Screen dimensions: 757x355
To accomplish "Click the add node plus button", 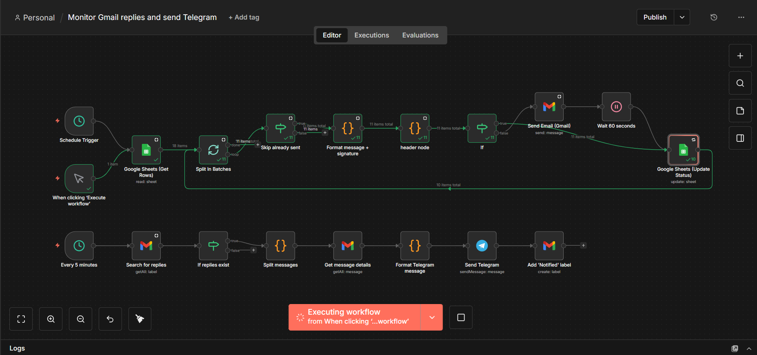I will click(x=740, y=56).
